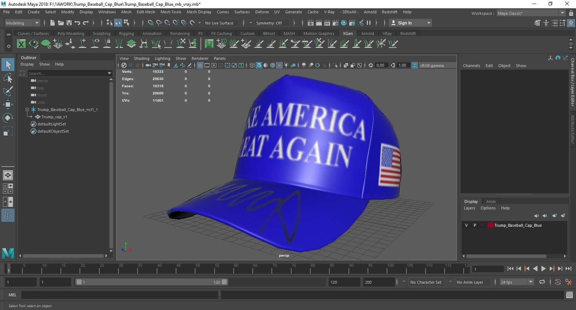Activate the Paint selection tool
The image size is (576, 310).
(x=8, y=91)
